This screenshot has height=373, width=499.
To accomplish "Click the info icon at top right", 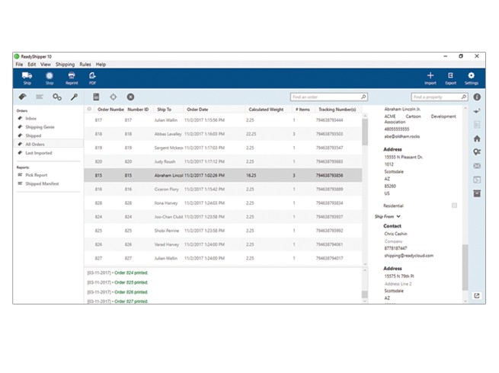I will 477,97.
